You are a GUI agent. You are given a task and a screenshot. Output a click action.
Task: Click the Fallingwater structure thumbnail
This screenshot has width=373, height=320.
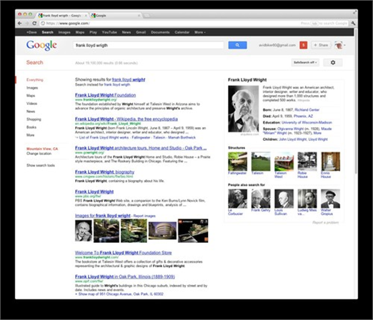(x=237, y=161)
